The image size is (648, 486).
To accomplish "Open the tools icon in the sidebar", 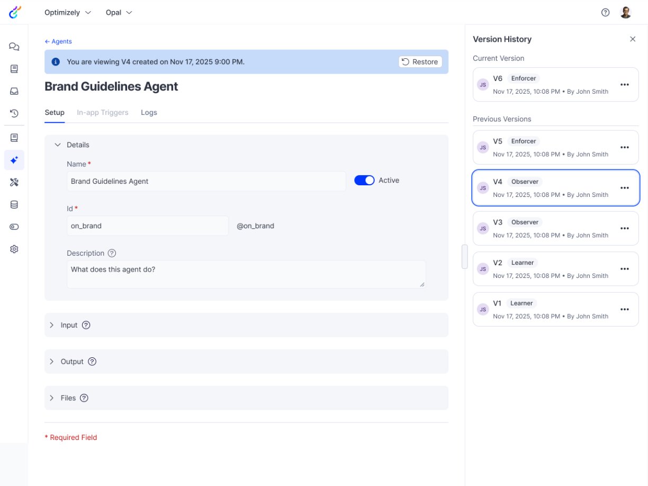I will [14, 182].
